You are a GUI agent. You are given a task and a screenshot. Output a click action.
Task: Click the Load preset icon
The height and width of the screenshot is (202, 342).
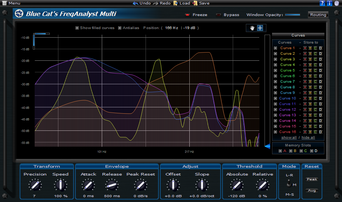coord(176,3)
